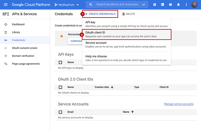Viewport: 201px width, 131px height.
Task: Click the Google Cloud Platform logo
Action: [x=31, y=5]
